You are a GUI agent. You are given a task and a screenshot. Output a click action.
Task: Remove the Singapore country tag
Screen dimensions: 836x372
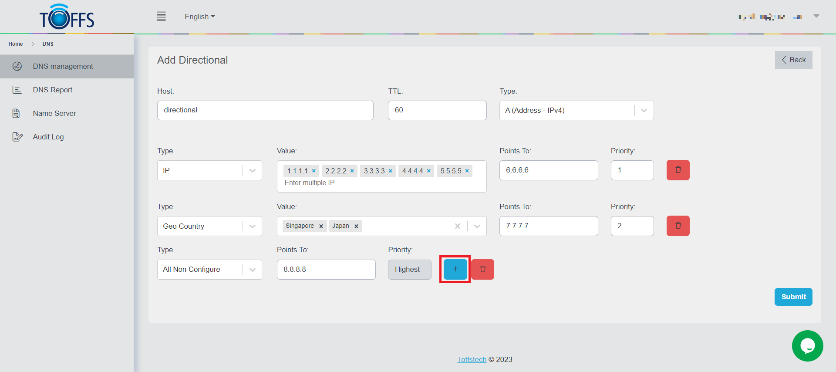tap(321, 226)
